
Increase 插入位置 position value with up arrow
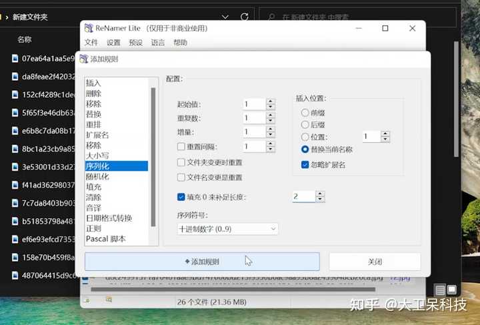[x=385, y=133]
